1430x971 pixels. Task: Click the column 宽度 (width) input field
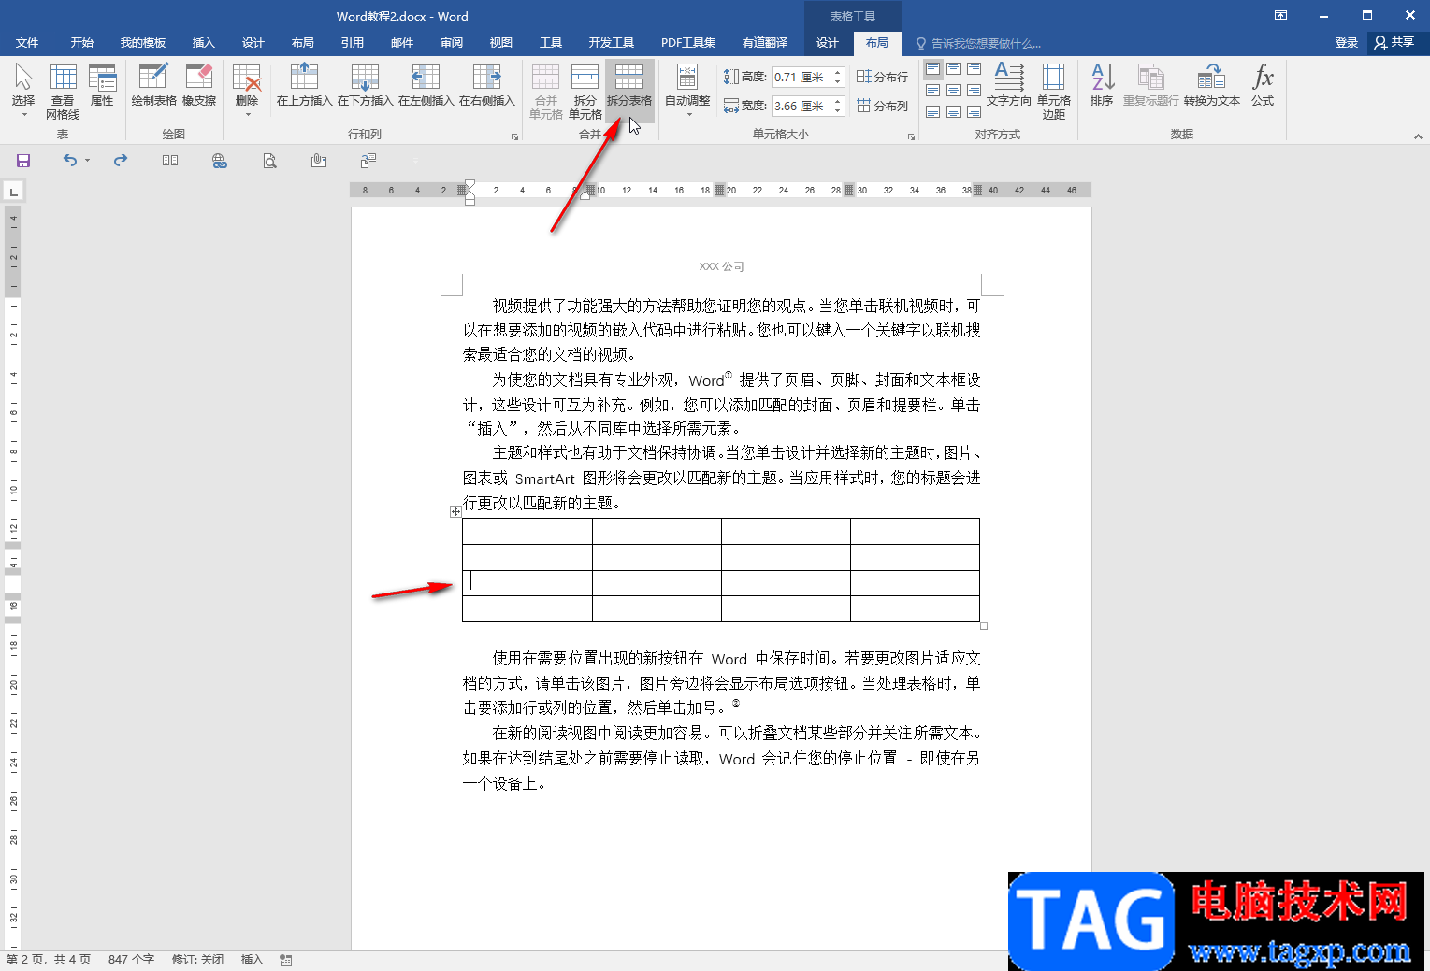pyautogui.click(x=800, y=106)
